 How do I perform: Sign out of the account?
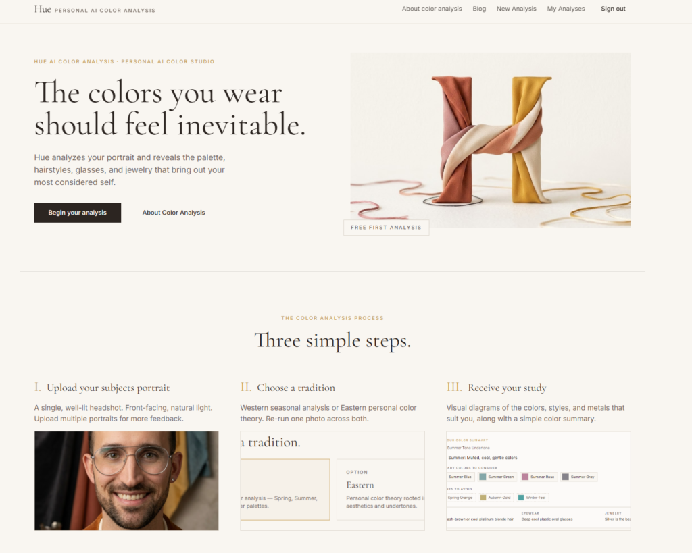613,9
